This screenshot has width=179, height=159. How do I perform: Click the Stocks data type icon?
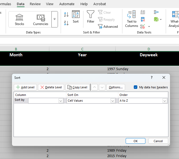coord(19,19)
